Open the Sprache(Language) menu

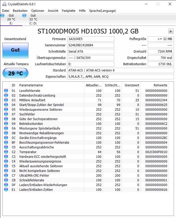pos(102,11)
